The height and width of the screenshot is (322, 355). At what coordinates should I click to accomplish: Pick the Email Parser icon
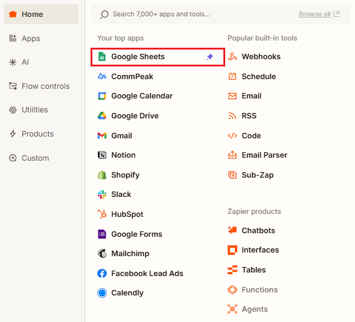pos(232,155)
